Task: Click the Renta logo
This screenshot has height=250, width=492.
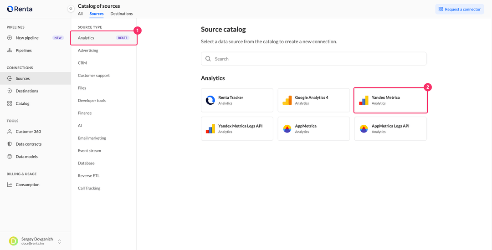Action: [x=20, y=9]
